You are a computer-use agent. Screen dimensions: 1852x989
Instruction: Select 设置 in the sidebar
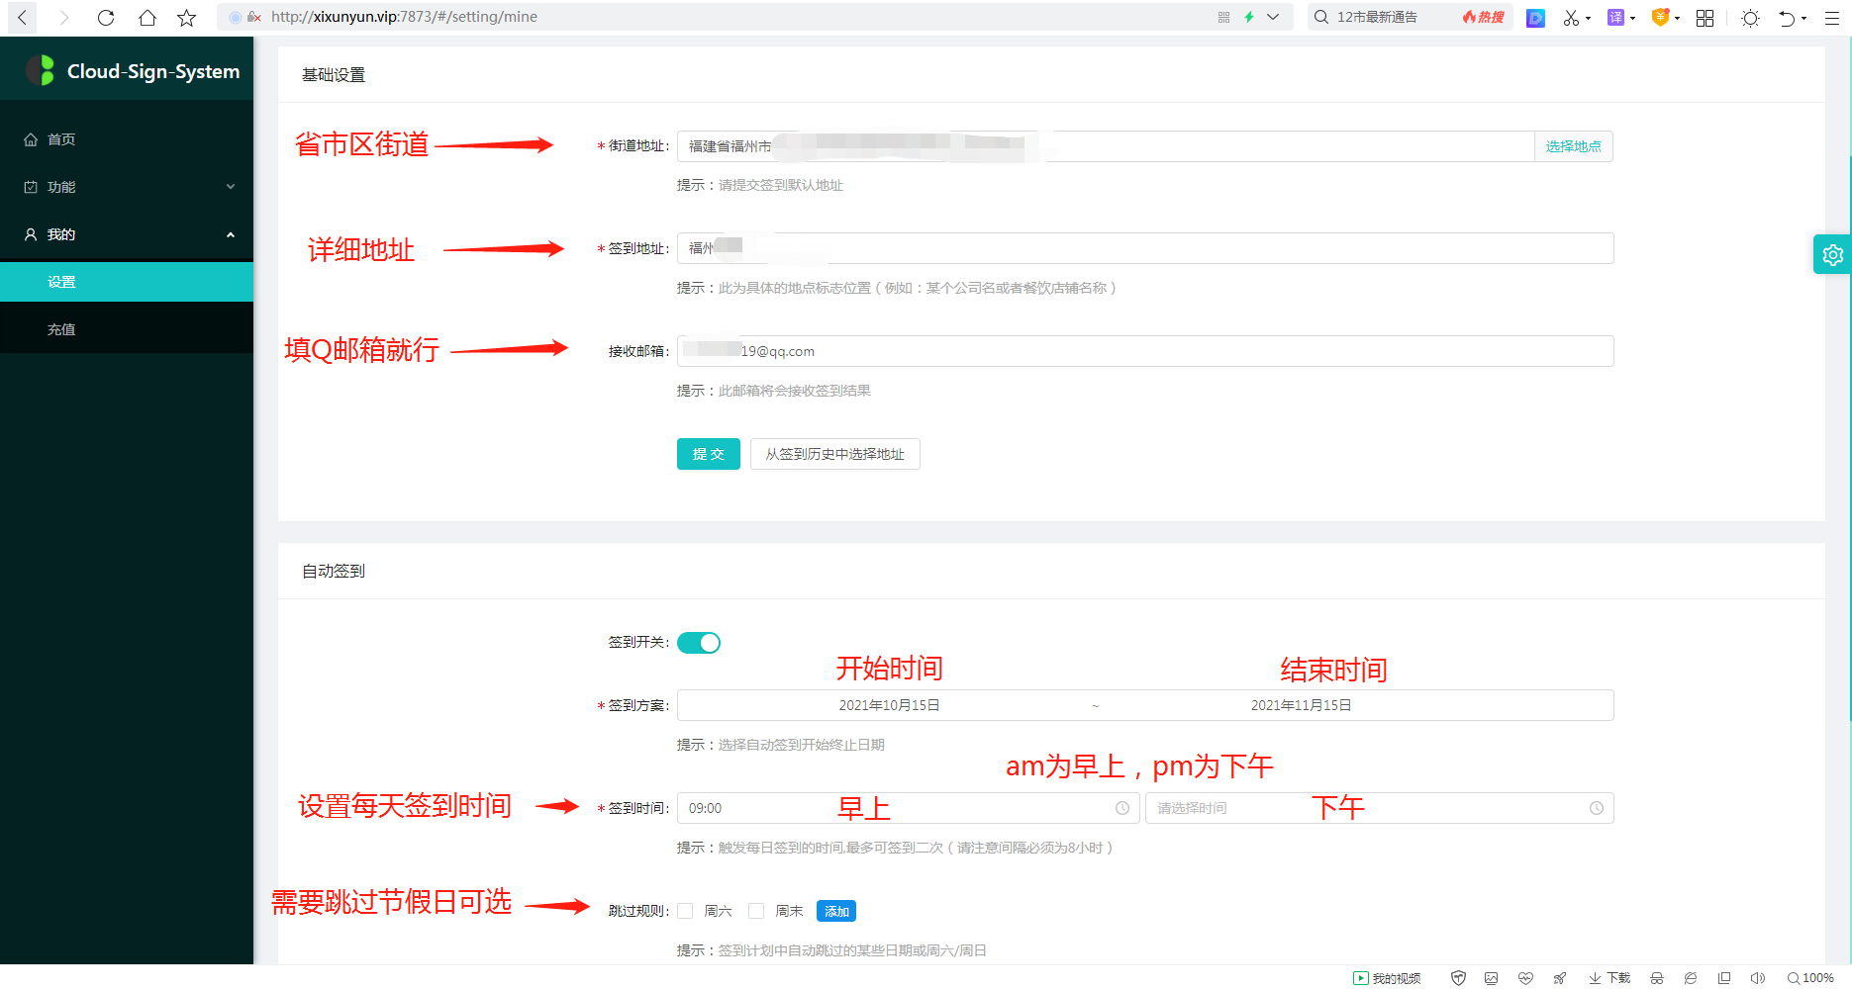click(127, 282)
